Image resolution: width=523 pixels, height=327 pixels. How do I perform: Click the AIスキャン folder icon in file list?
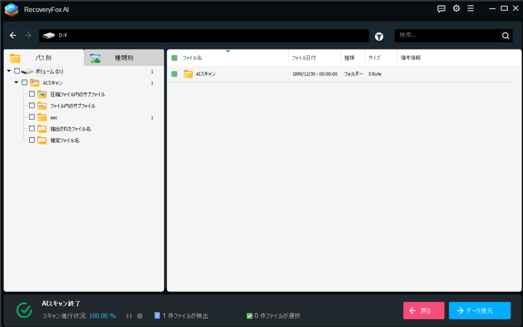tap(188, 74)
